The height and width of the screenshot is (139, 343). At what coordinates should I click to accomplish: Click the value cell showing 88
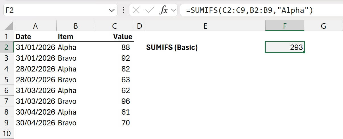tap(114, 47)
